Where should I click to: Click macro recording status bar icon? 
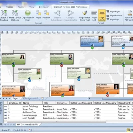(30, 130)
